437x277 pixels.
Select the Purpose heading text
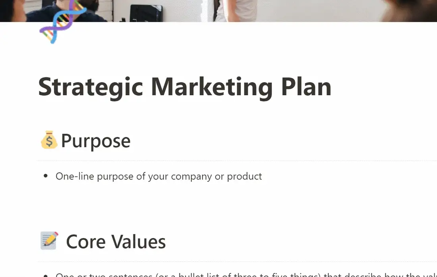pos(96,141)
